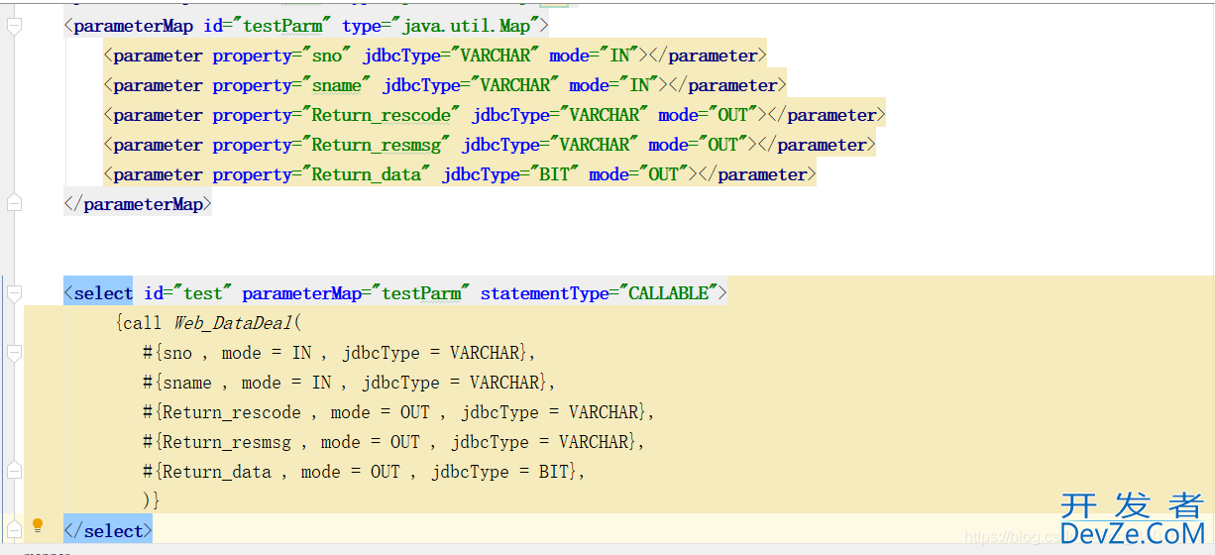Click mode value "IN" on the sname parameter
The image size is (1215, 555).
(639, 85)
